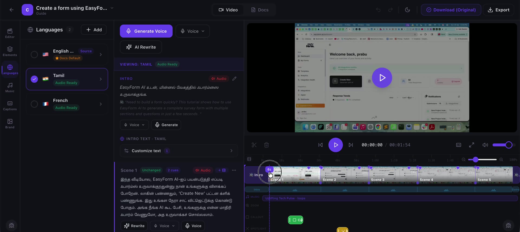Click the redo arrow

point(391,10)
